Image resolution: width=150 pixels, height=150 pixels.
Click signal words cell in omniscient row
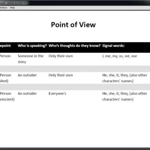click(x=125, y=96)
